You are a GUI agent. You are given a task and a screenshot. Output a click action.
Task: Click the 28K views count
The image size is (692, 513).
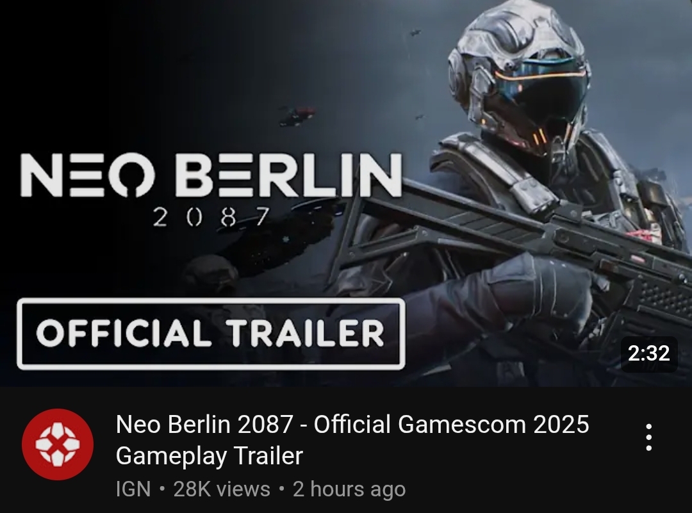222,489
